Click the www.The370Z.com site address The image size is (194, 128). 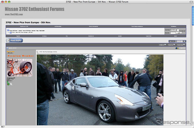point(14,14)
